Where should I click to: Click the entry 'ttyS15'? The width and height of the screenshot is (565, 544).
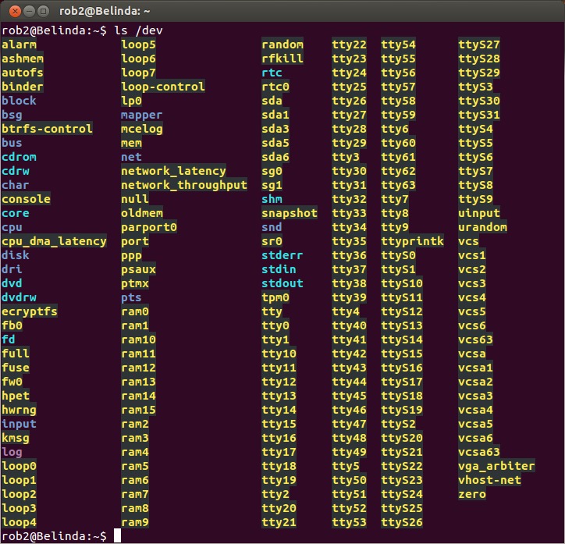pyautogui.click(x=402, y=354)
